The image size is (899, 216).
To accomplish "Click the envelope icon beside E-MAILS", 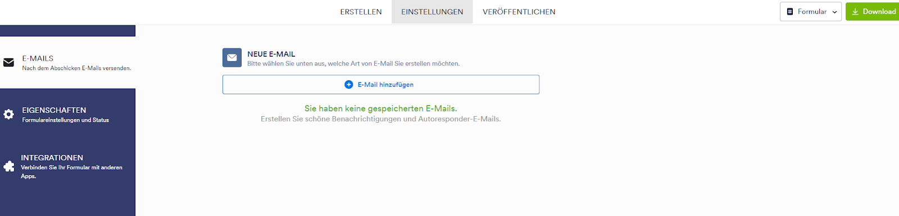I will (x=8, y=63).
